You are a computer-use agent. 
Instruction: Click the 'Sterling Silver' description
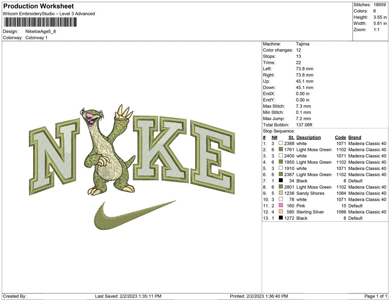coord(310,212)
